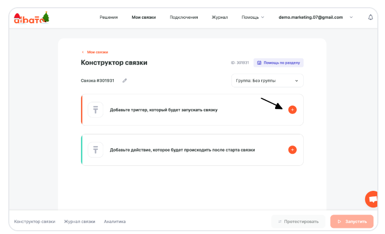This screenshot has width=385, height=234.
Task: Click the action placeholder app icon
Action: (96, 150)
